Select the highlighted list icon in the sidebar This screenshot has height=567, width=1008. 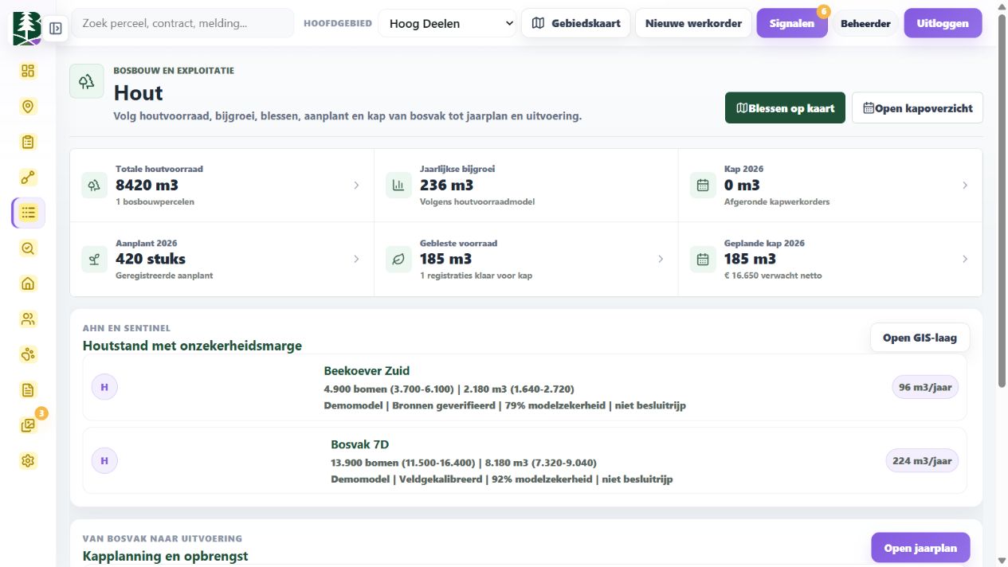tap(29, 213)
